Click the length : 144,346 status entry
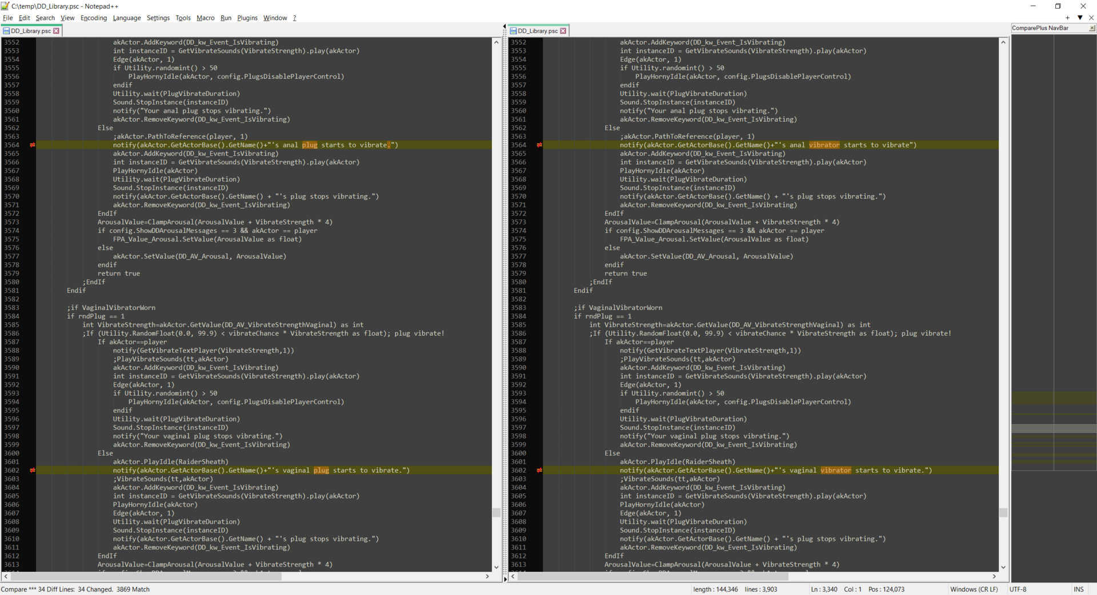1097x595 pixels. [715, 589]
